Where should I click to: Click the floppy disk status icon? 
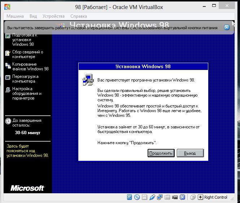[144, 197]
